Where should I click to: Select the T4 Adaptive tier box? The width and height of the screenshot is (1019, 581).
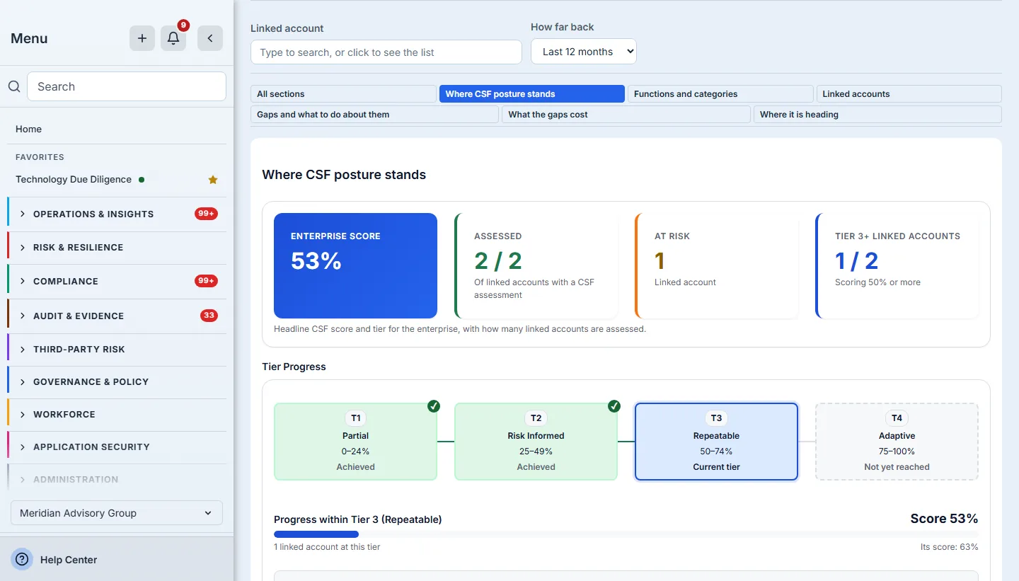click(x=897, y=442)
